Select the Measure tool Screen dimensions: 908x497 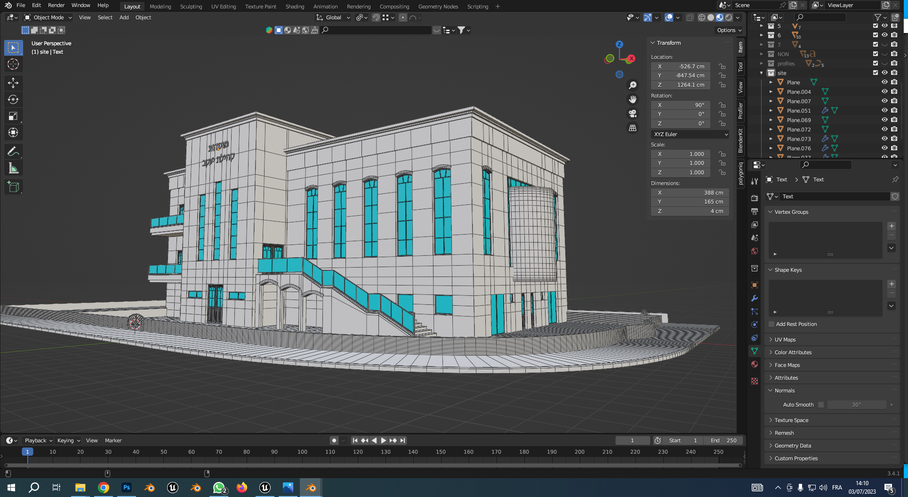(13, 168)
